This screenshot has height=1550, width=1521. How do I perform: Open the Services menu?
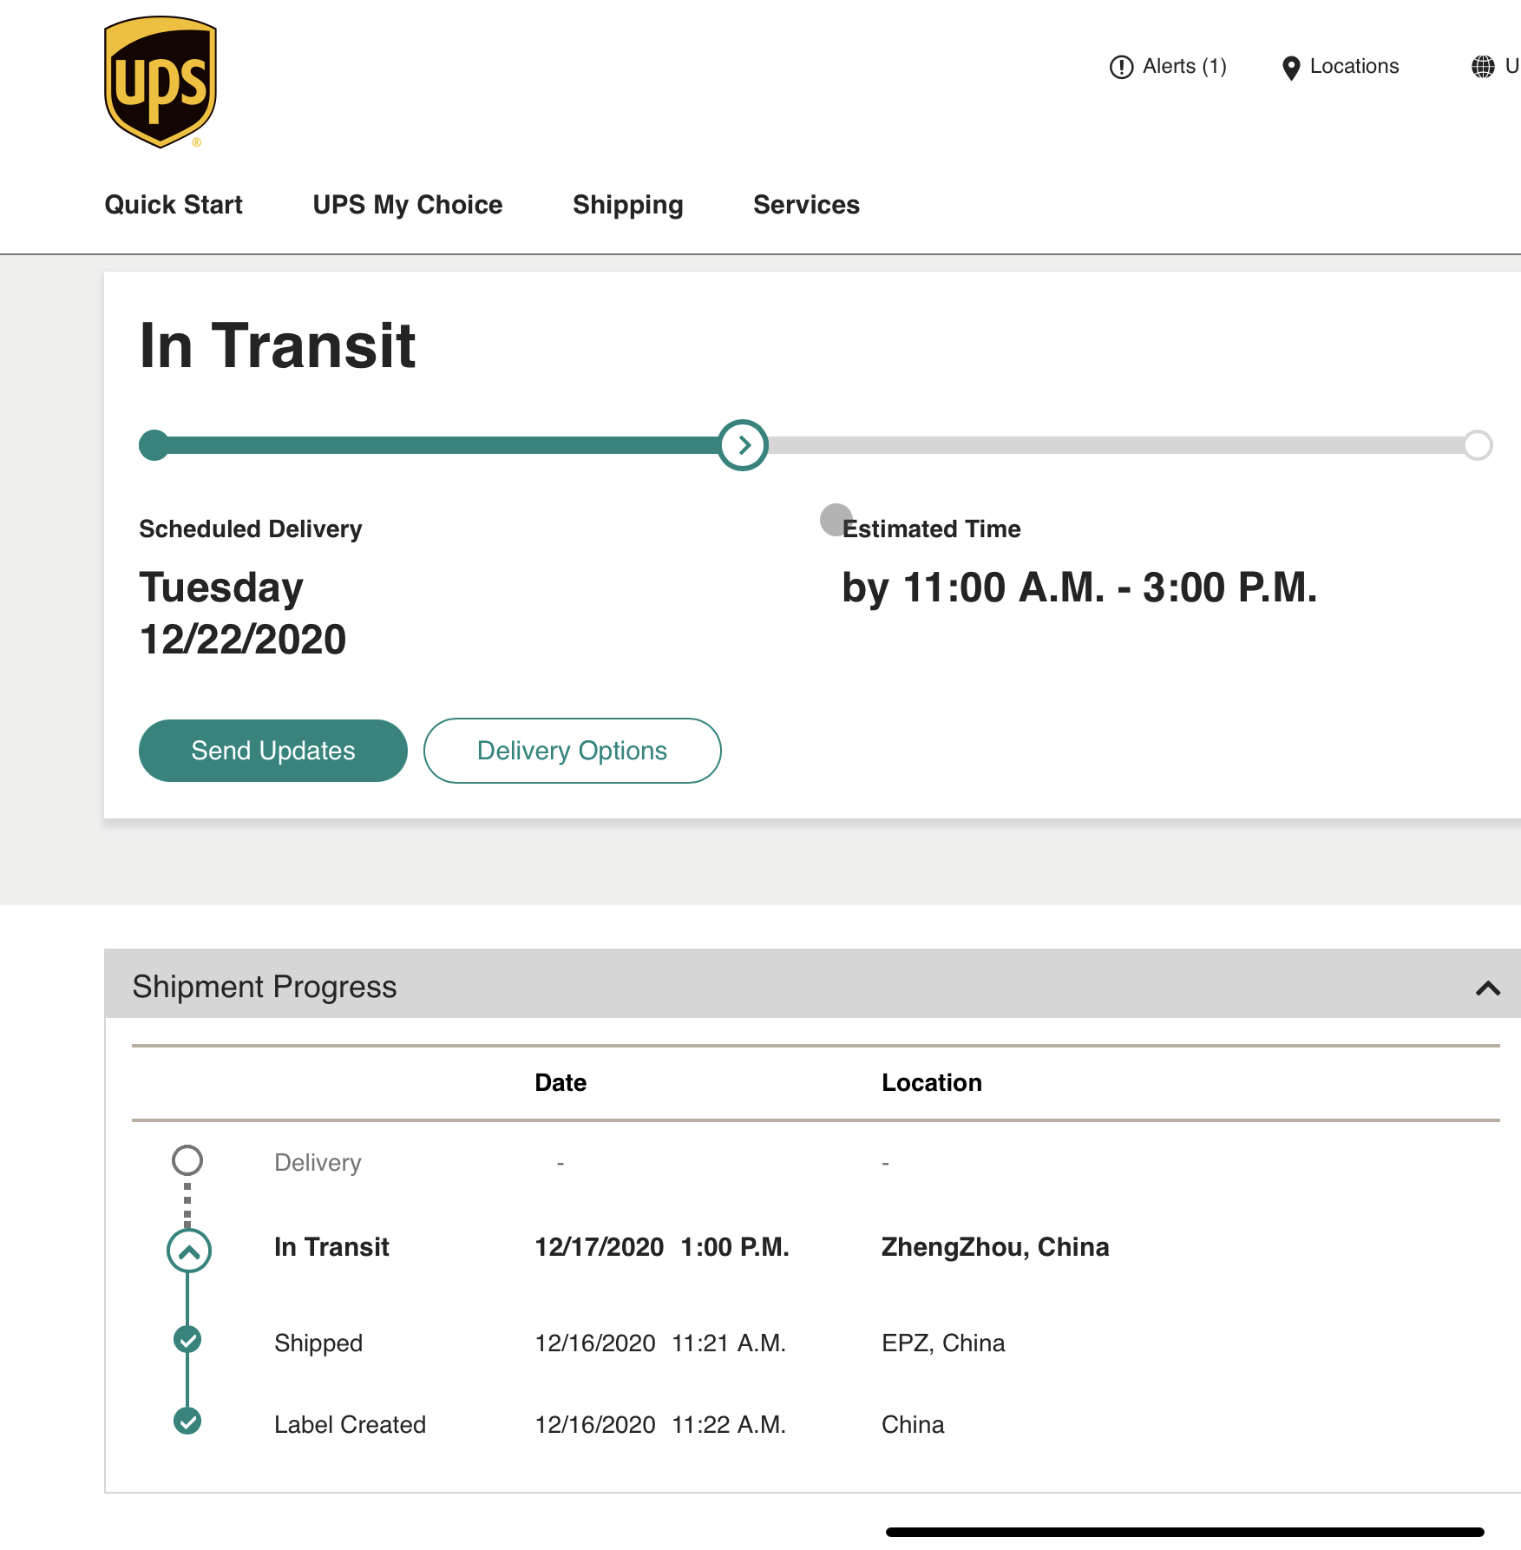tap(806, 205)
